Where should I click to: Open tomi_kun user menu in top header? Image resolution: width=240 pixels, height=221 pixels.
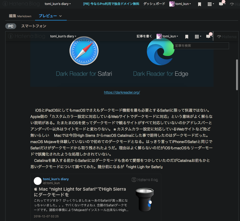183,4
